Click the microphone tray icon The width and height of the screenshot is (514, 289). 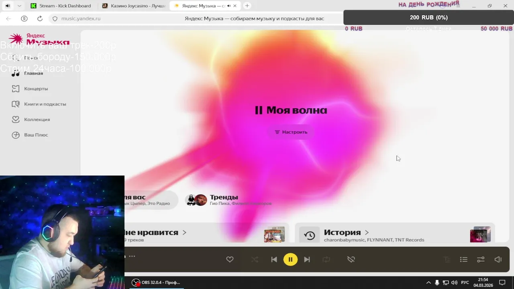pyautogui.click(x=437, y=283)
